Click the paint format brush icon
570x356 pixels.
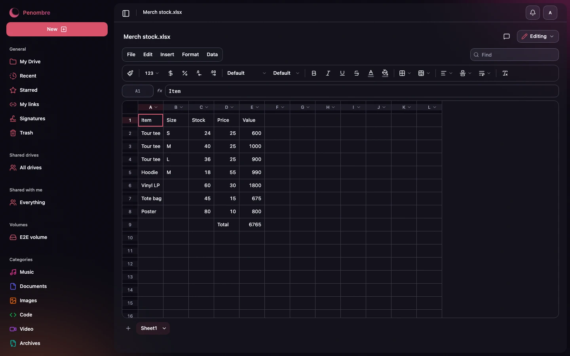pyautogui.click(x=130, y=73)
